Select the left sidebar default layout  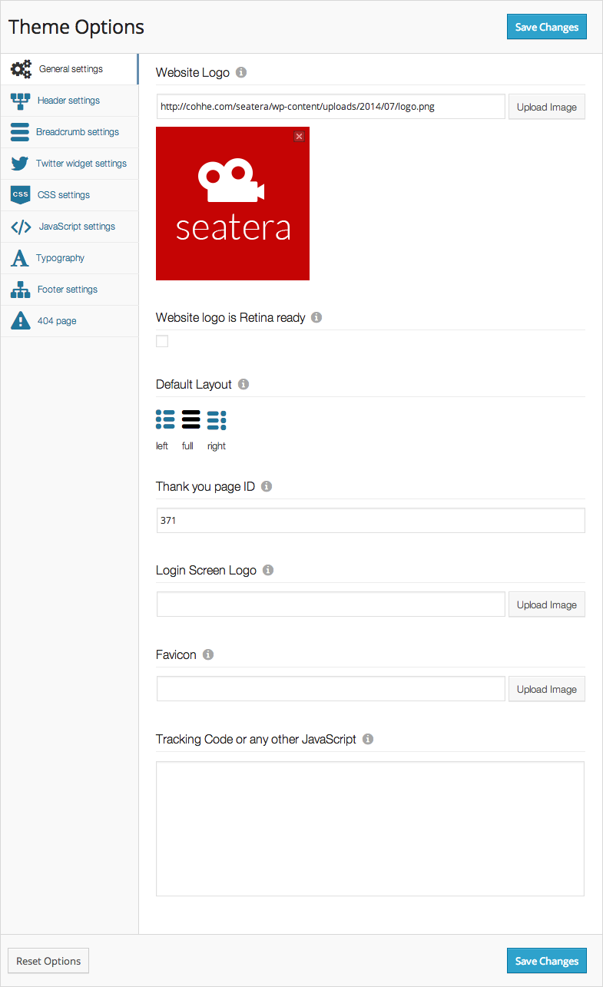click(x=165, y=419)
